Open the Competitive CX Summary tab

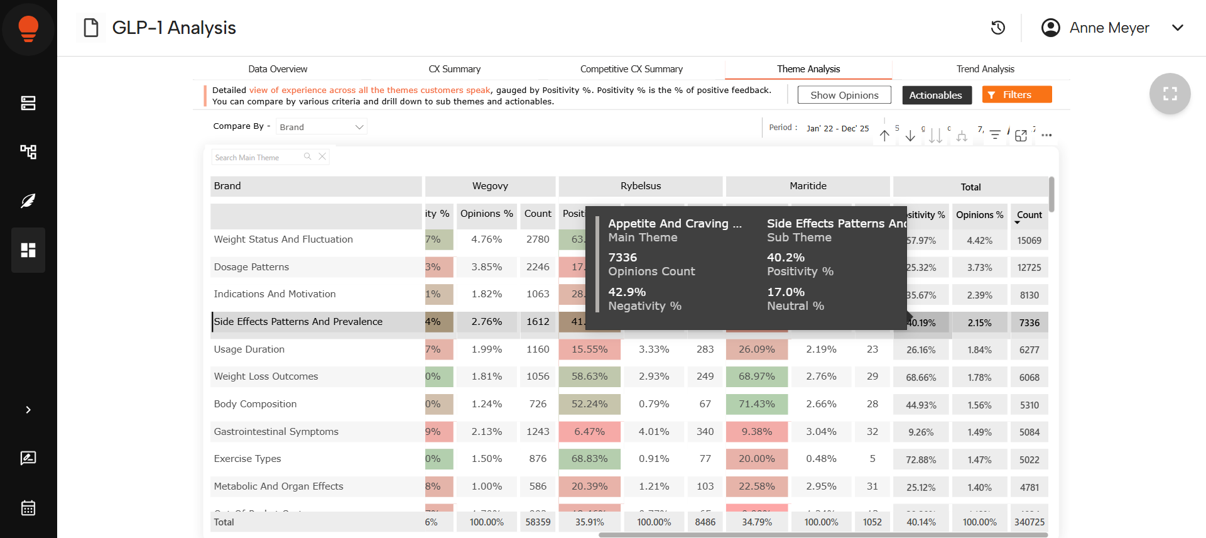tap(631, 69)
